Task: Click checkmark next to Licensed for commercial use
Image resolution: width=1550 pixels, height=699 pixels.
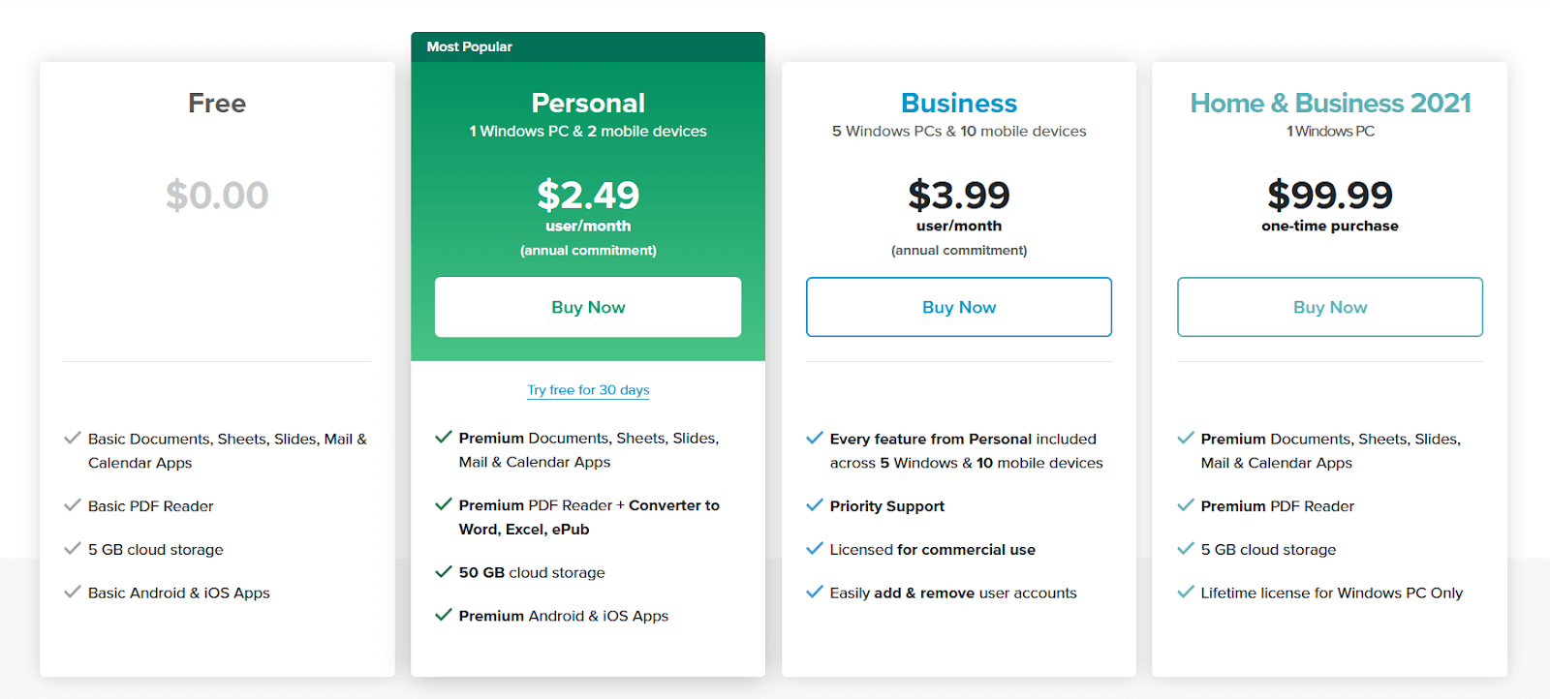Action: coord(815,549)
